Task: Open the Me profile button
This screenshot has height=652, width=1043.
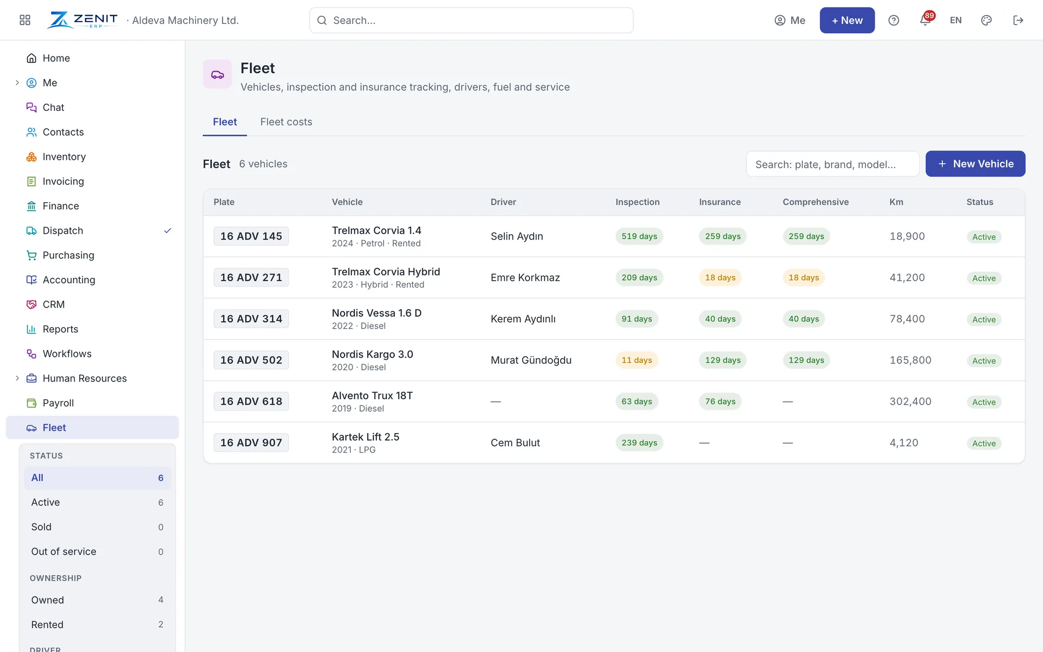Action: tap(790, 20)
